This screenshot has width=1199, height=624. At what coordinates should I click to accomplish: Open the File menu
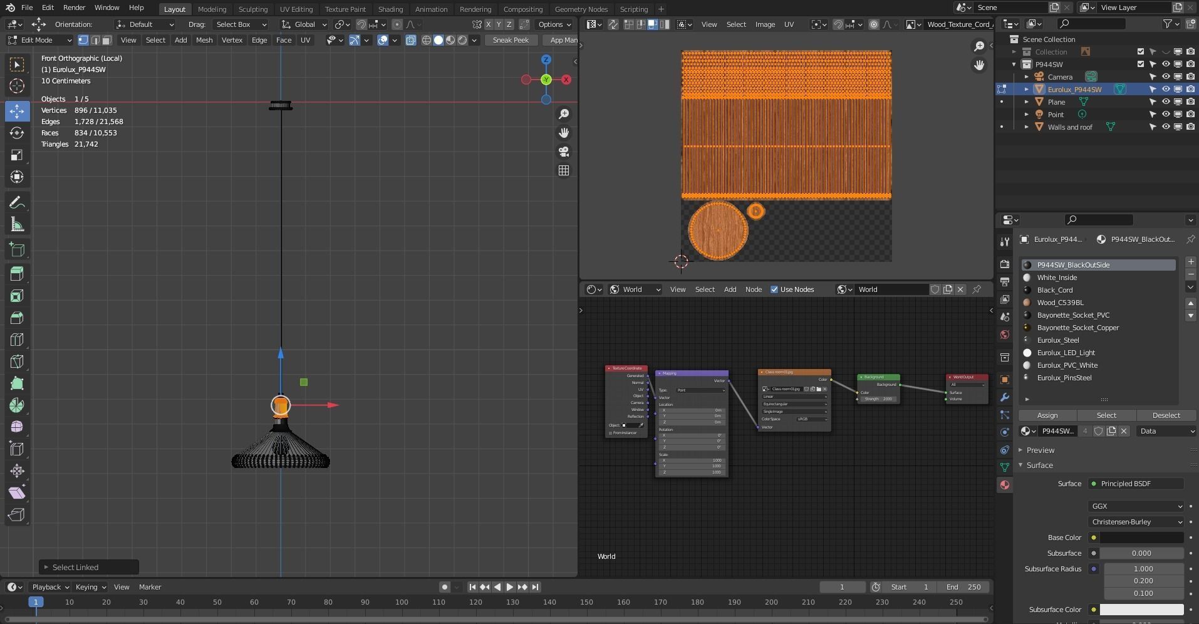(x=27, y=8)
